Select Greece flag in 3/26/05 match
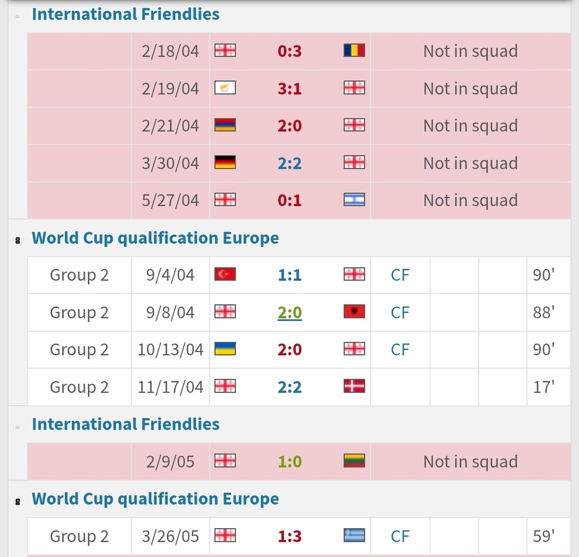 354,536
